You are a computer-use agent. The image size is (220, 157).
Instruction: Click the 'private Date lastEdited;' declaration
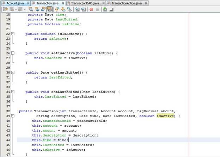[53, 19]
